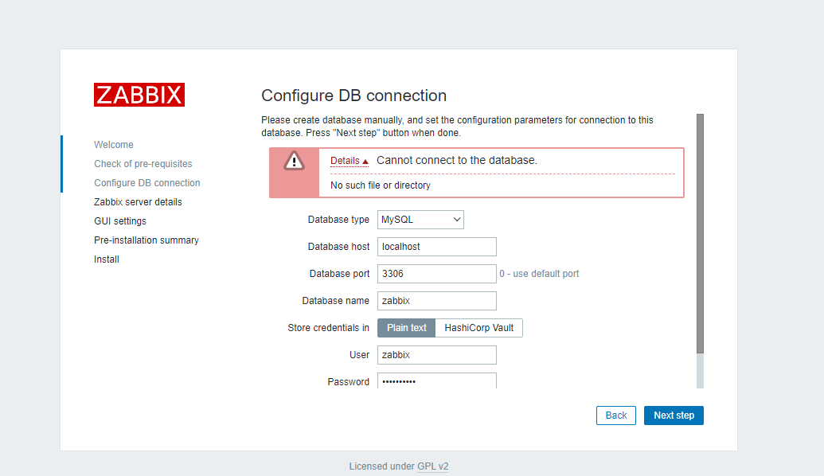Screen dimensions: 824x476
Task: Go to the Welcome step
Action: (114, 145)
